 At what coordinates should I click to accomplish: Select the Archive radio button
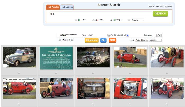tap(129, 20)
